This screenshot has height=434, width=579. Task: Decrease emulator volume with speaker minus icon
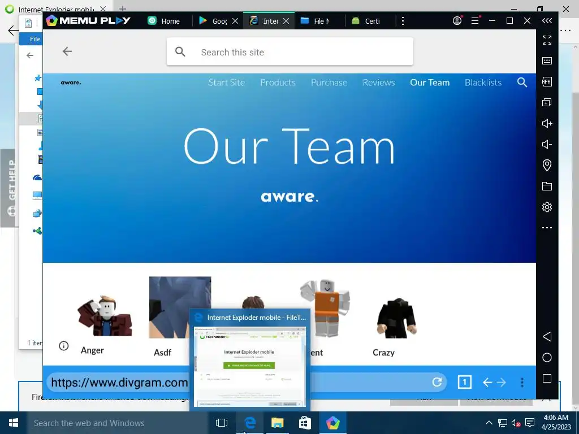pos(547,144)
